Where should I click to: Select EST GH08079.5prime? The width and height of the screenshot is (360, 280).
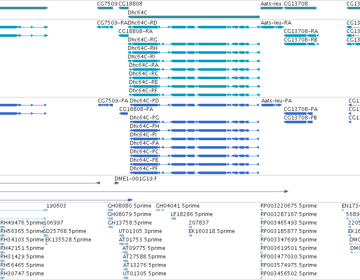coord(129,214)
